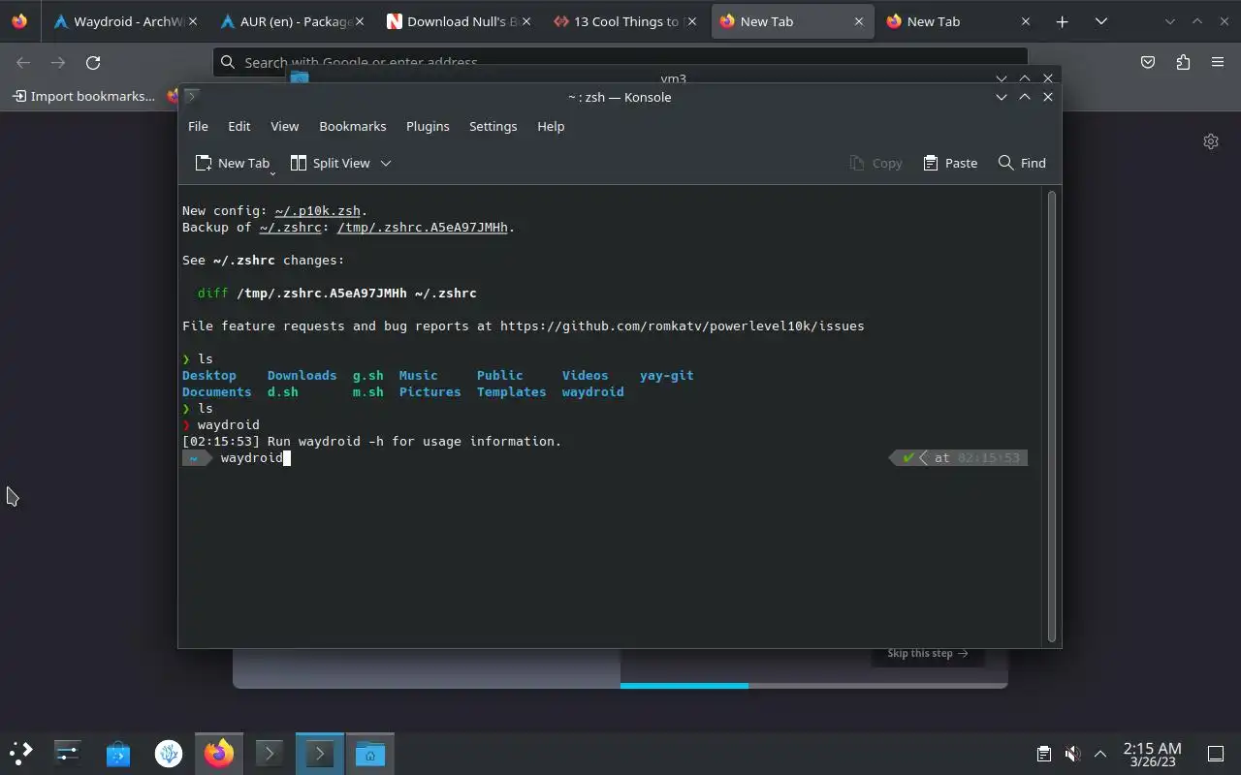Click the Documents directory name in terminal
The image size is (1241, 775).
216,391
